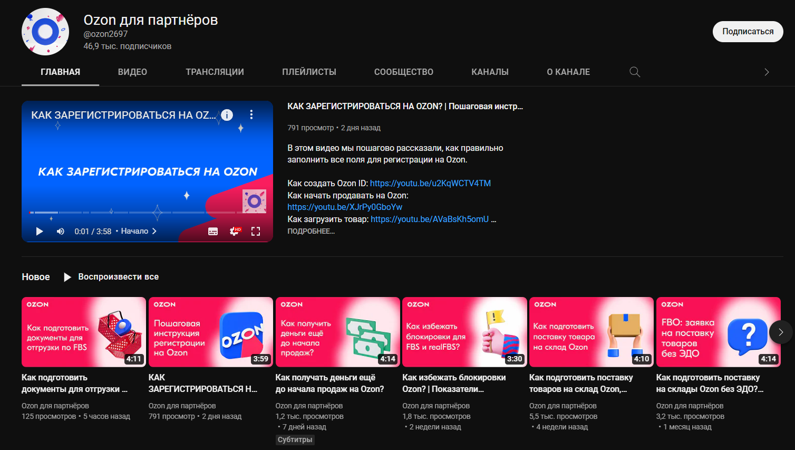The width and height of the screenshot is (795, 450).
Task: Click the title 'Как подготовить документы для отгрузки'
Action: click(x=74, y=384)
